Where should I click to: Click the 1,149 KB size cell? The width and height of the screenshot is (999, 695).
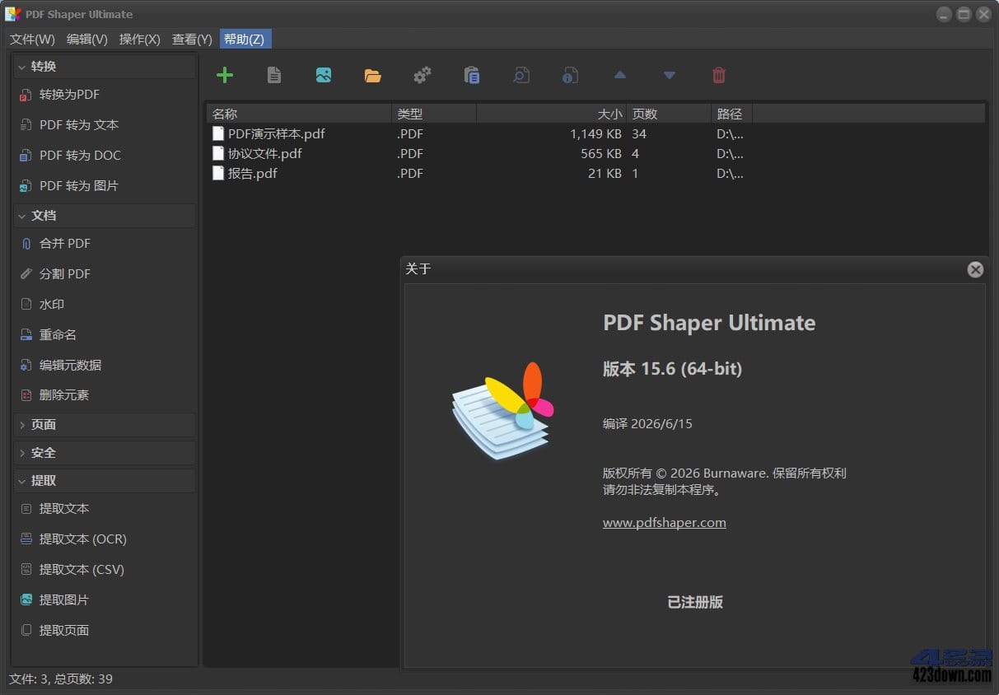[x=595, y=133]
